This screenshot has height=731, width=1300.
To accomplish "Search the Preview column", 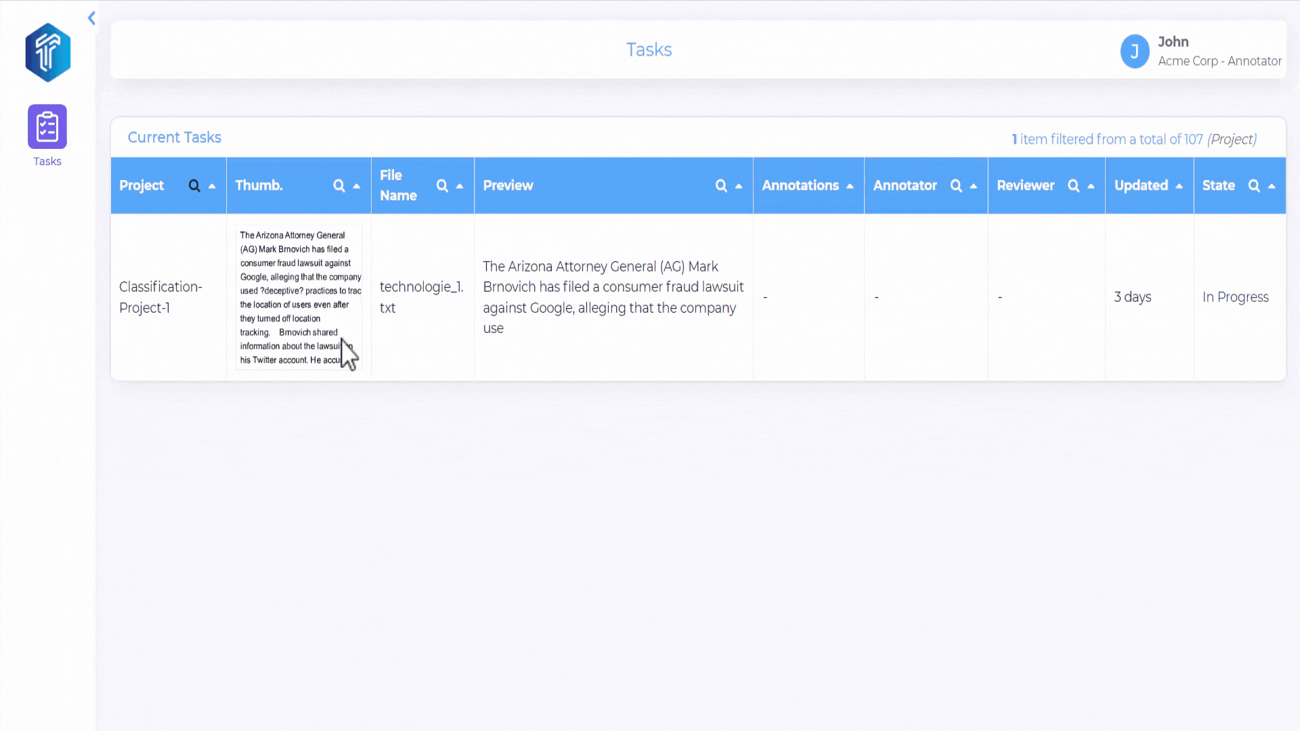I will pyautogui.click(x=721, y=185).
